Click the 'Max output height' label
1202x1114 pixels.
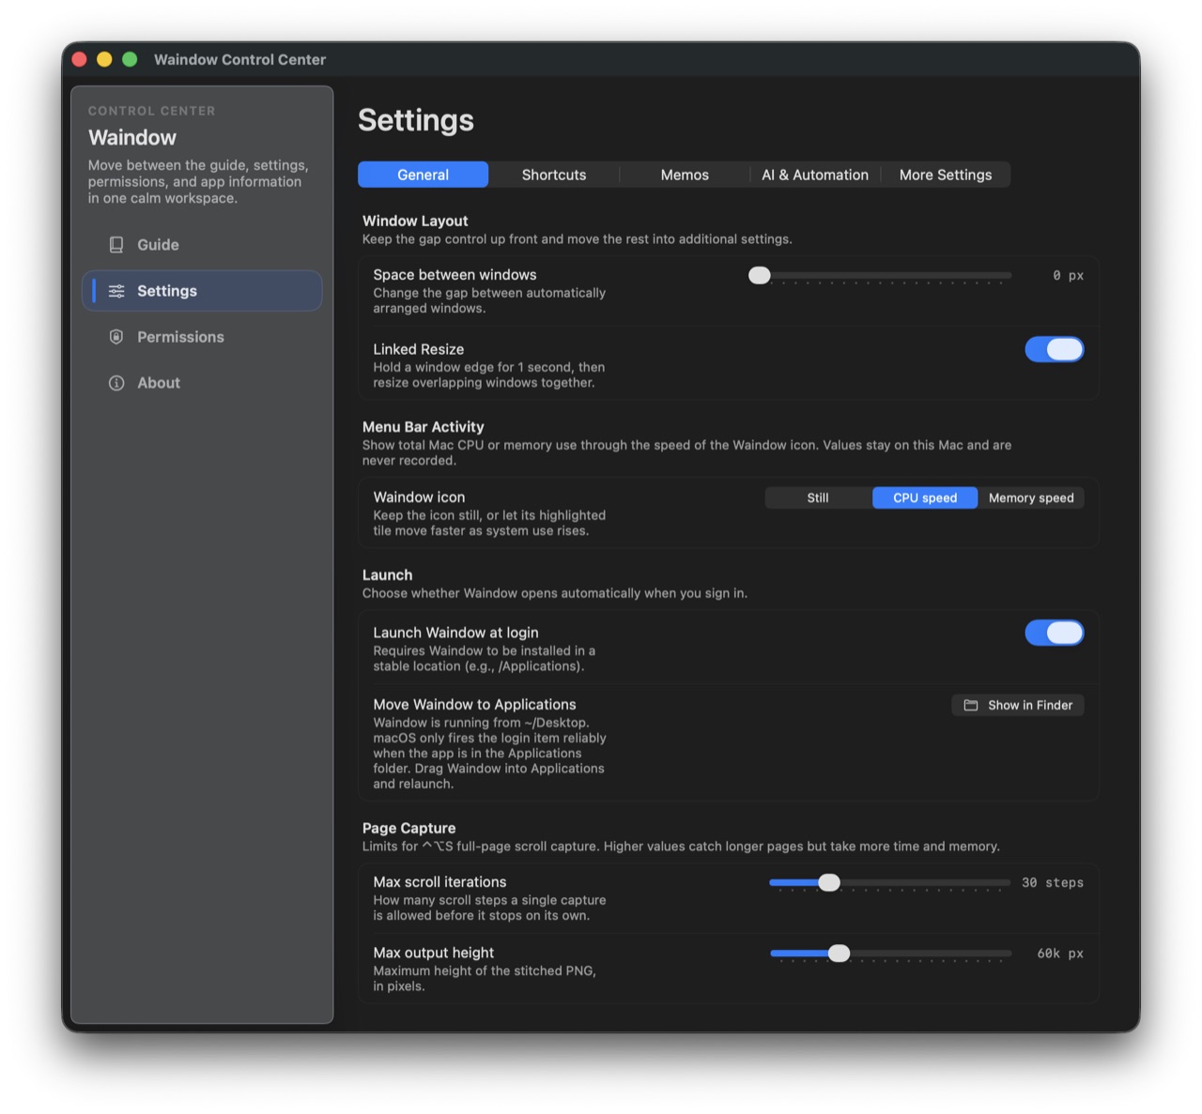(x=433, y=953)
